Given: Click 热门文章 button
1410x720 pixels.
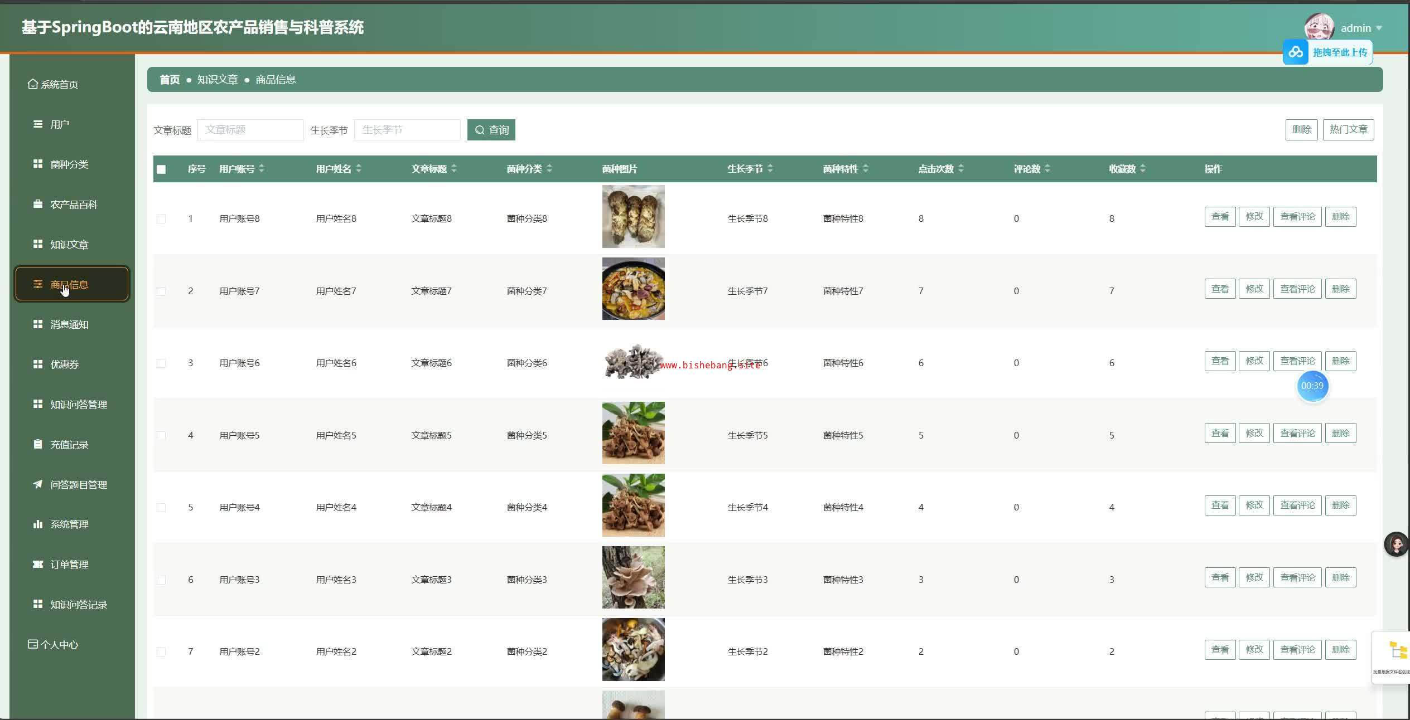Looking at the screenshot, I should coord(1348,129).
